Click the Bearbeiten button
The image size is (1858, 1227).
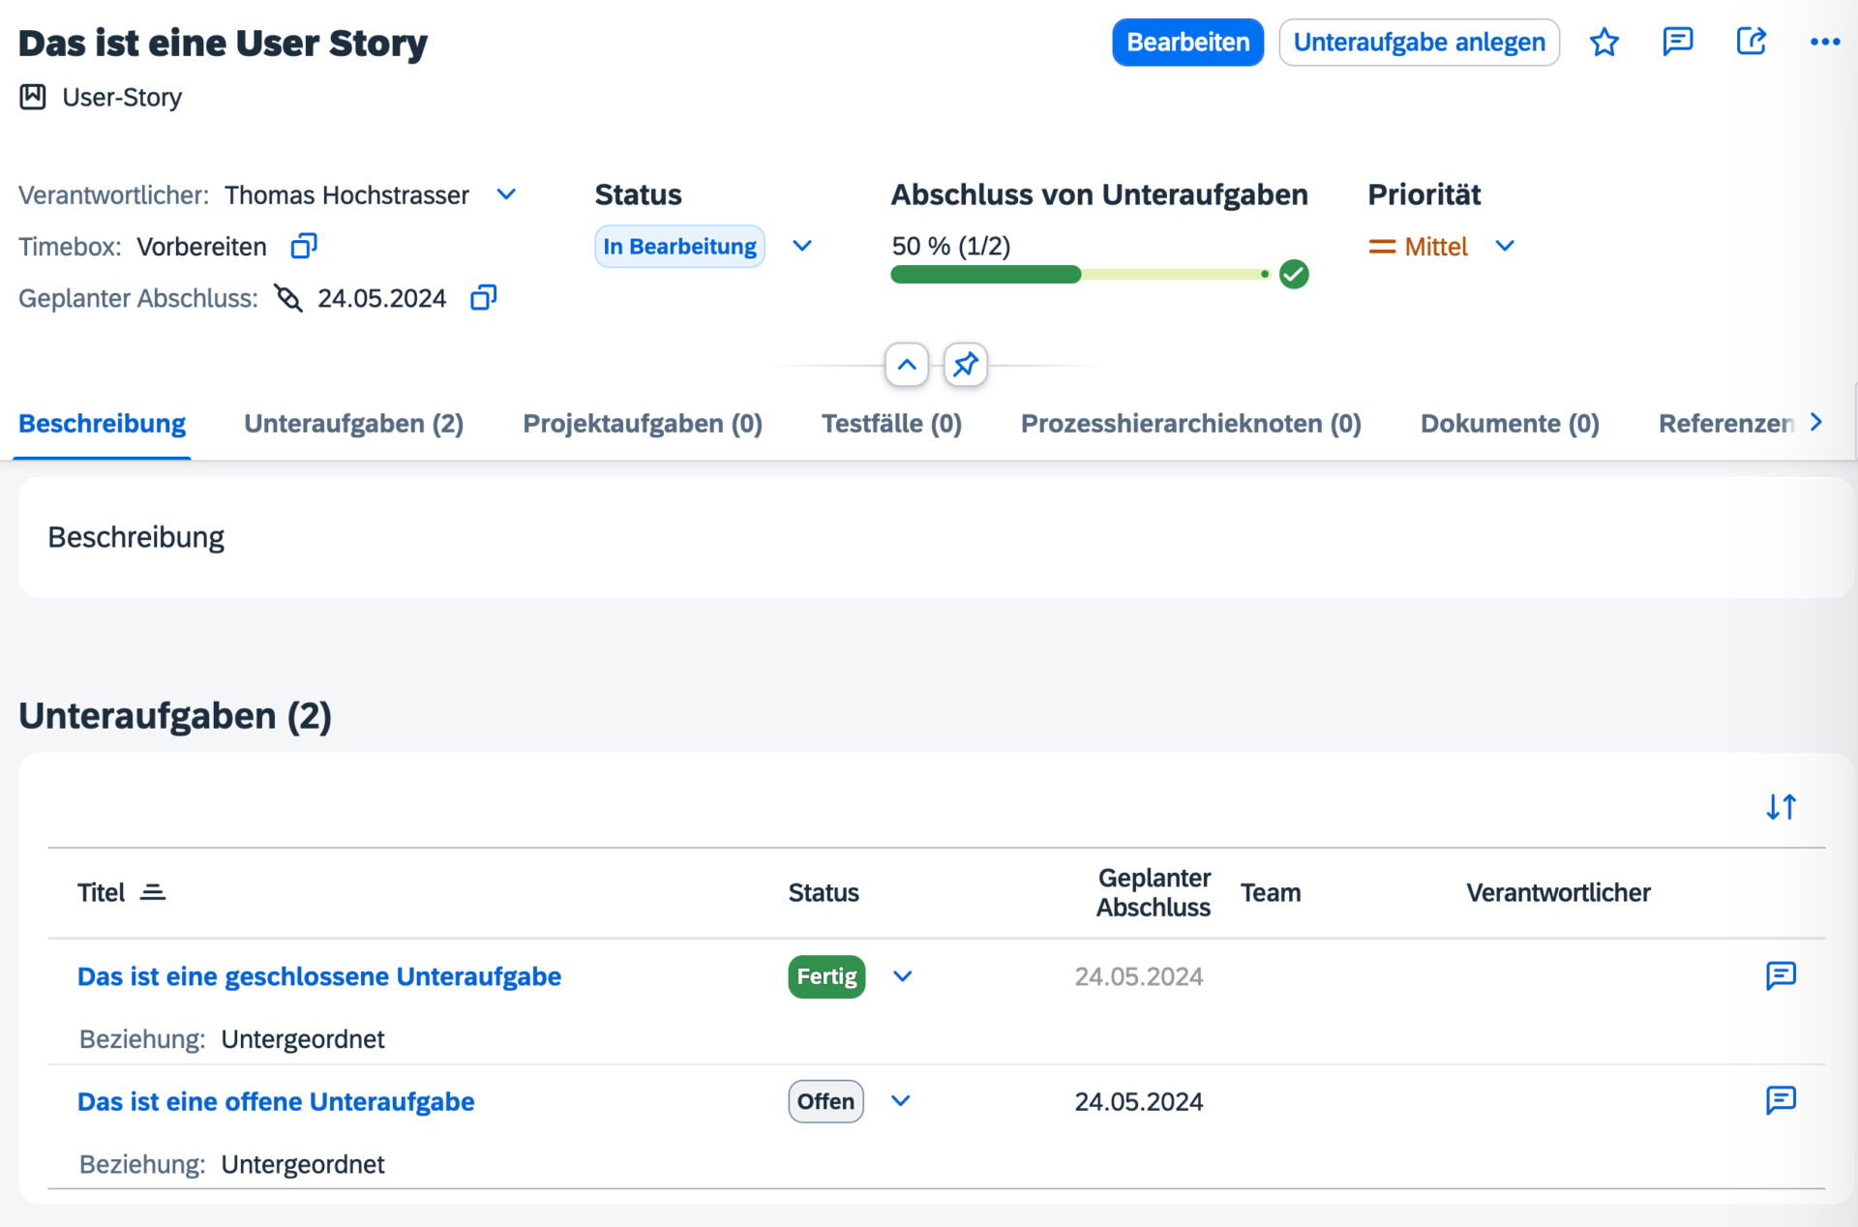tap(1187, 42)
